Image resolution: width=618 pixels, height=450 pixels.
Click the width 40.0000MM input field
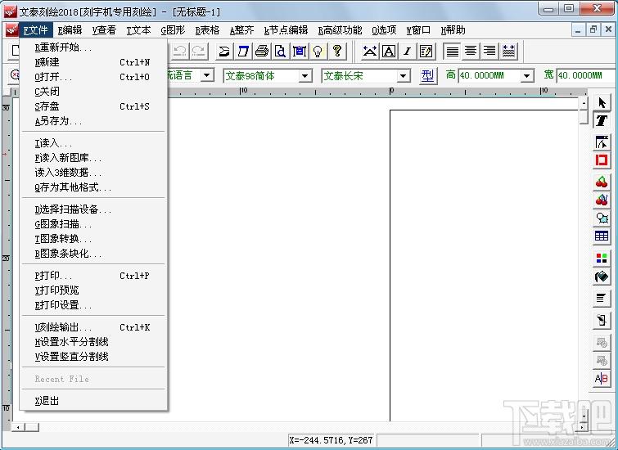[586, 75]
